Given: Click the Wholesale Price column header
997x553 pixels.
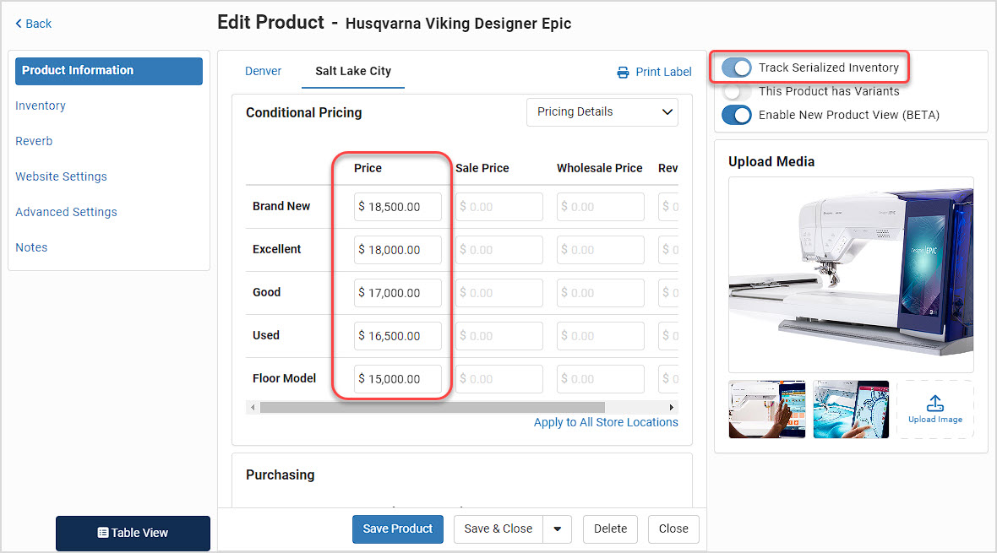Looking at the screenshot, I should coord(600,169).
